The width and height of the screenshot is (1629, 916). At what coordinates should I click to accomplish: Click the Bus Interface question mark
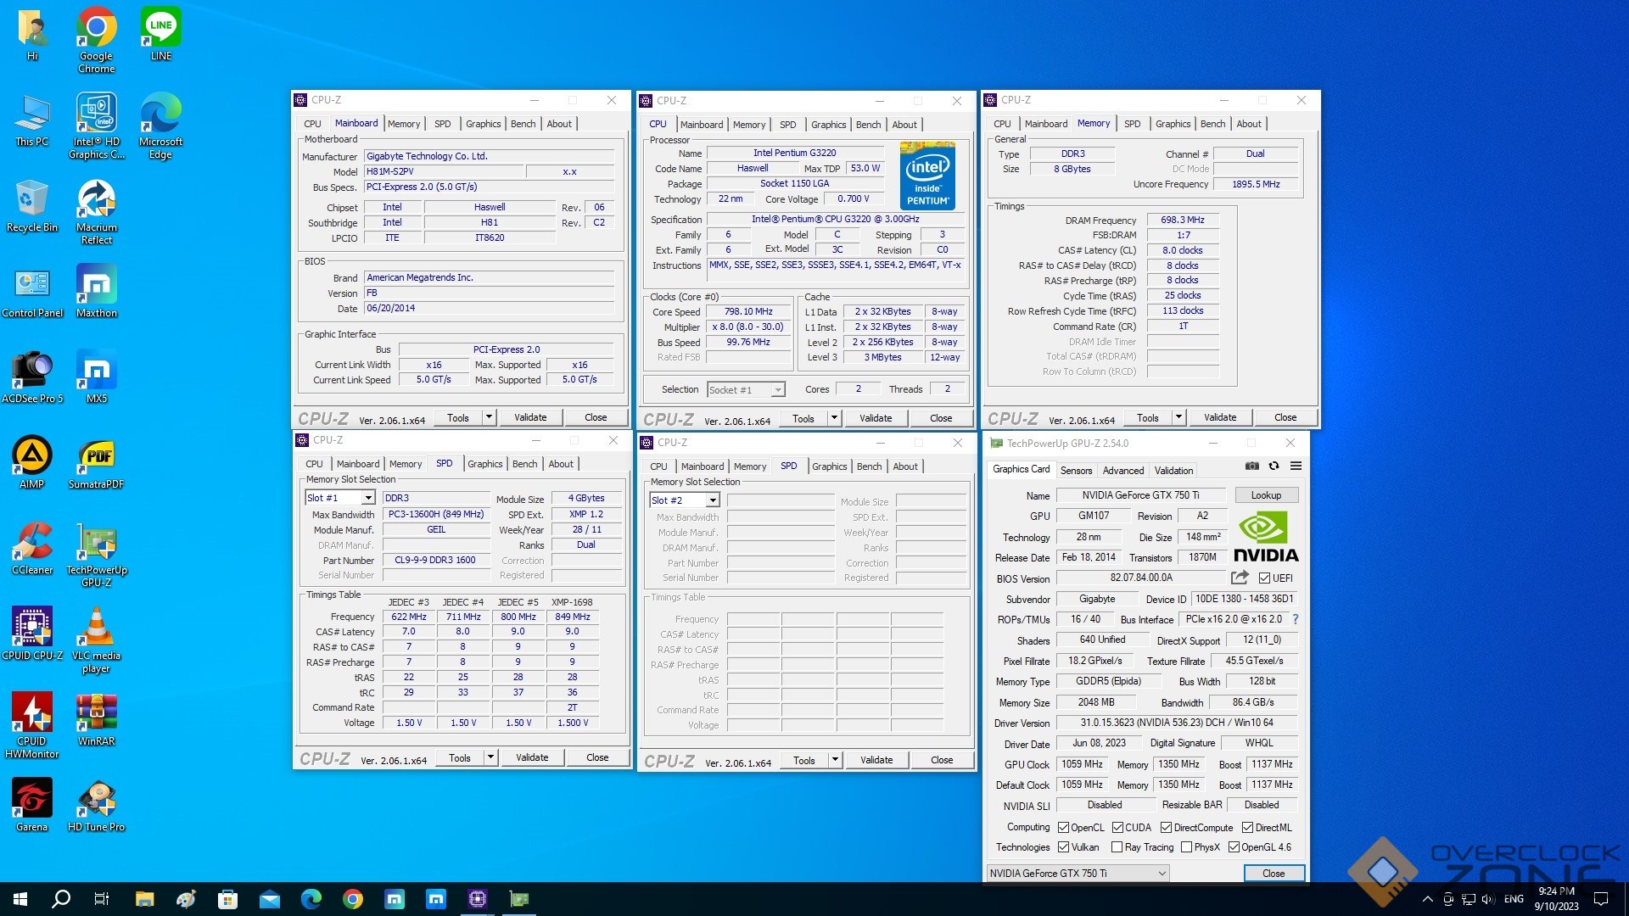point(1296,619)
